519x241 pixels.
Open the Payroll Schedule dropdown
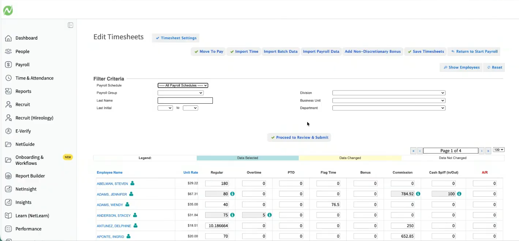point(183,85)
